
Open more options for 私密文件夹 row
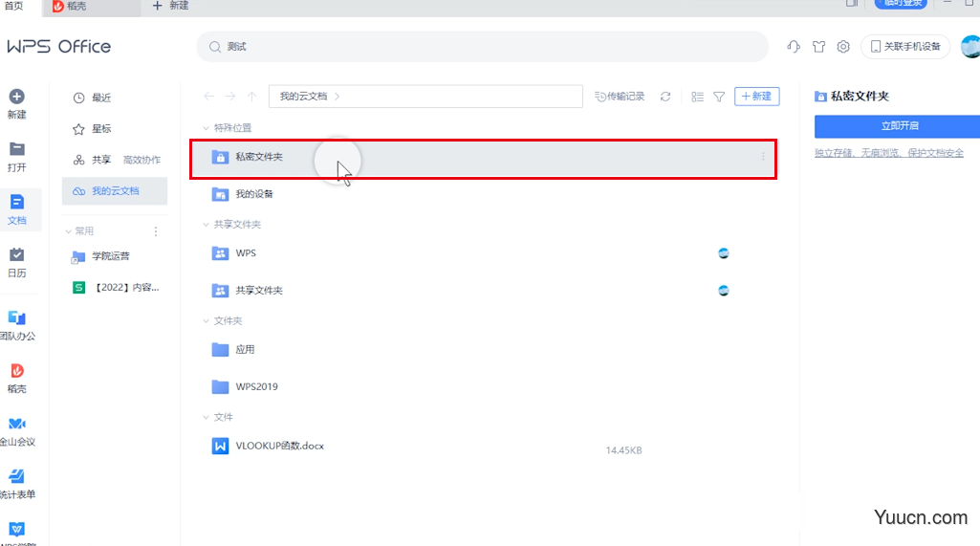click(x=763, y=157)
